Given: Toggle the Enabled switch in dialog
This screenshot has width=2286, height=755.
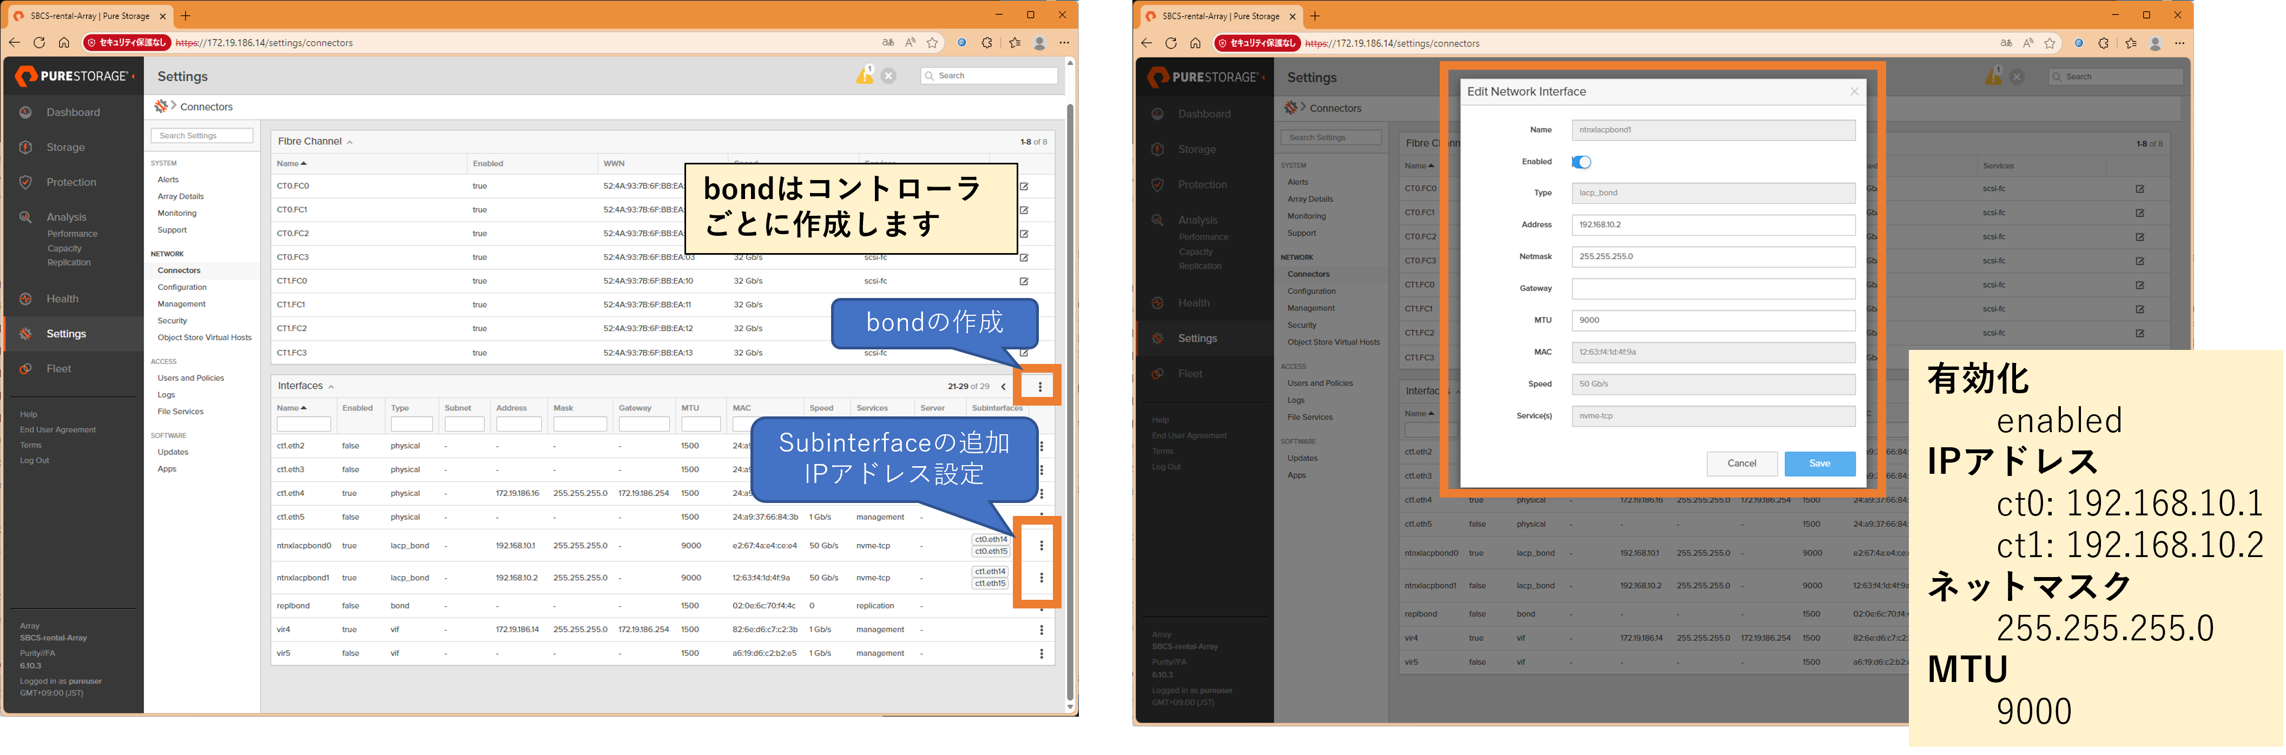Looking at the screenshot, I should pyautogui.click(x=1582, y=162).
